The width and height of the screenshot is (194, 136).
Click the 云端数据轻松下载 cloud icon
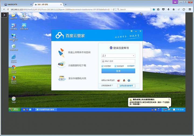(61, 65)
